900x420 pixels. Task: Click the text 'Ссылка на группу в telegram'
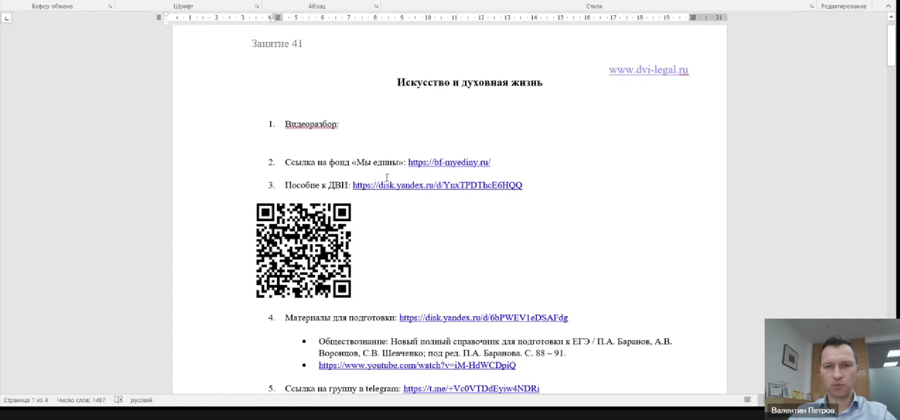[x=343, y=388]
